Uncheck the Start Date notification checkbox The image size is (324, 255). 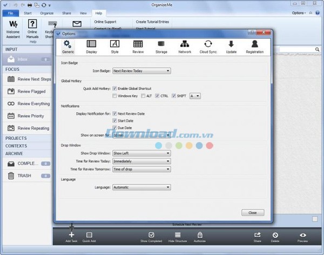114,120
